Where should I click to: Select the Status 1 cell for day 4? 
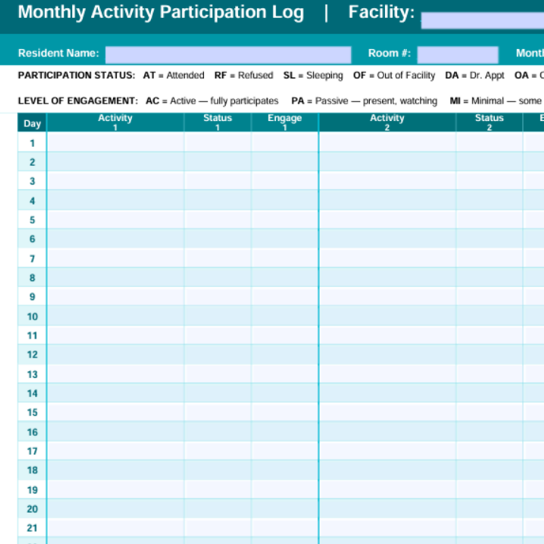(218, 200)
